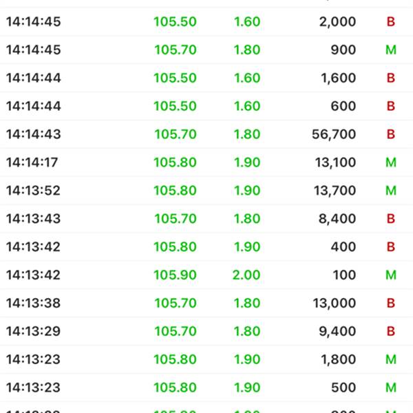Select the 600 volume trade
Image resolution: width=413 pixels, height=413 pixels.
click(x=343, y=106)
